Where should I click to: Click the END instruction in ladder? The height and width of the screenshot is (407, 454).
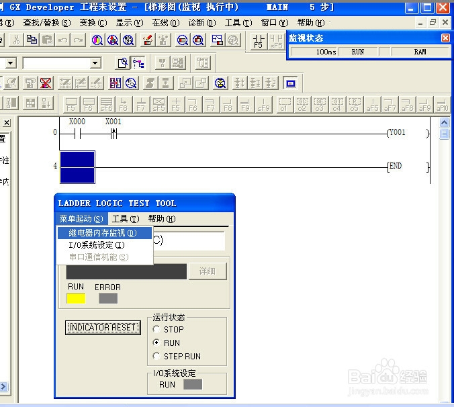click(408, 167)
